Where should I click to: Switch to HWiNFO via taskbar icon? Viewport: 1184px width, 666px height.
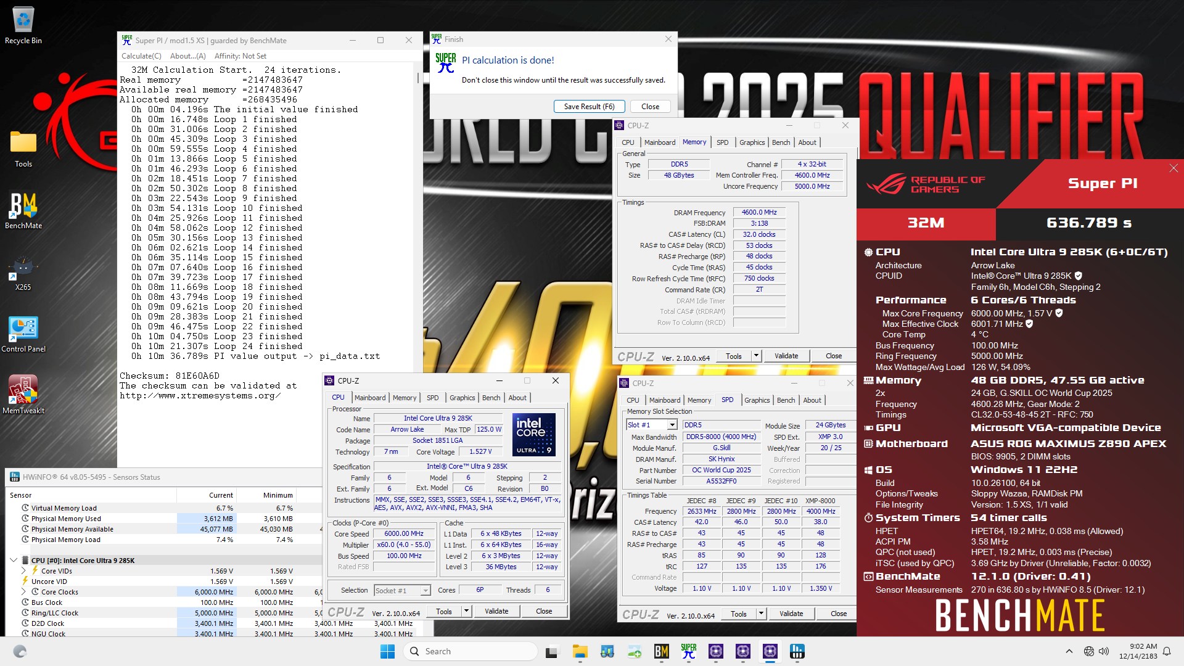point(797,651)
